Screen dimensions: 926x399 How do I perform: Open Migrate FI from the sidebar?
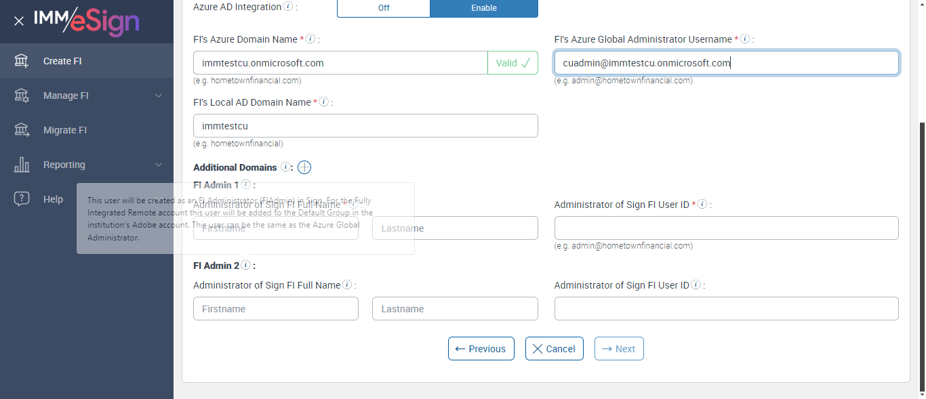(x=65, y=130)
